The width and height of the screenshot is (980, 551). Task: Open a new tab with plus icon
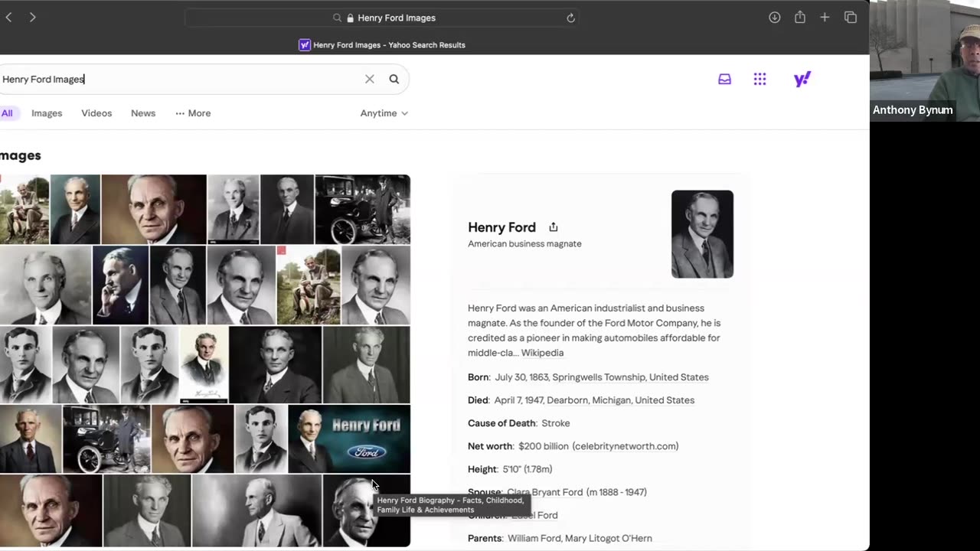coord(825,17)
